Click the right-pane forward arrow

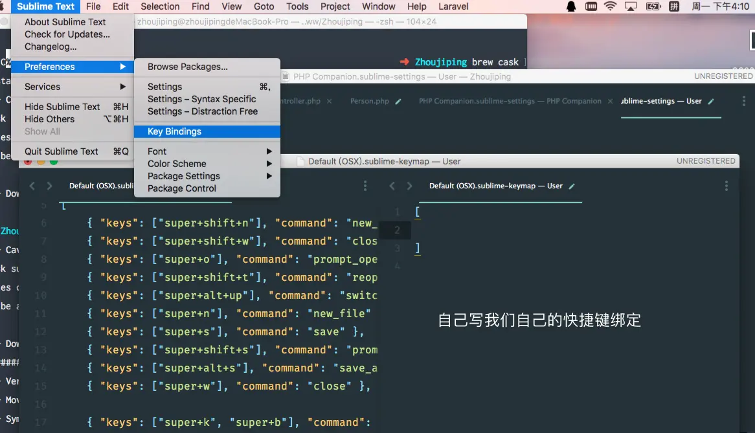[x=409, y=186]
